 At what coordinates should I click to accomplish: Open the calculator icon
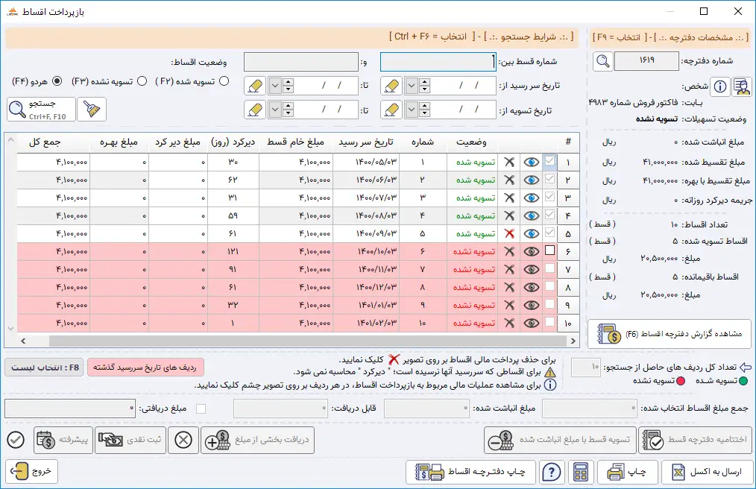(x=582, y=473)
